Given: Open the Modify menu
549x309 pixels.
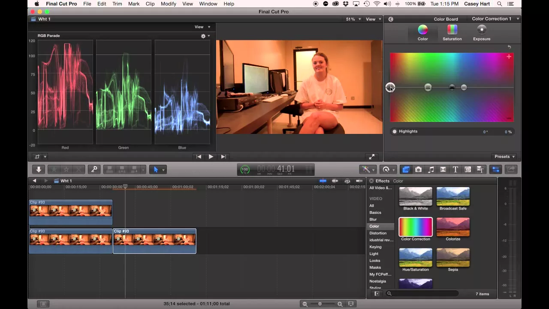Looking at the screenshot, I should (169, 4).
